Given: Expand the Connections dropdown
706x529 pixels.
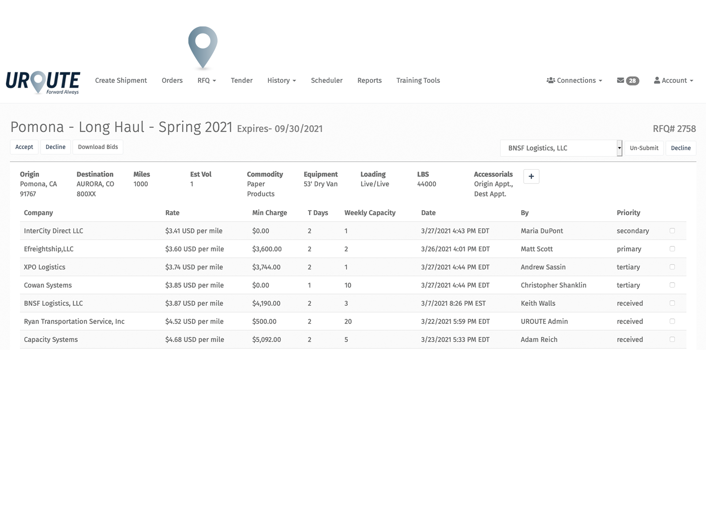Looking at the screenshot, I should [x=574, y=80].
